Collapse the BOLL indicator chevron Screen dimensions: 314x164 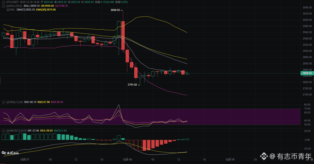[3, 6]
